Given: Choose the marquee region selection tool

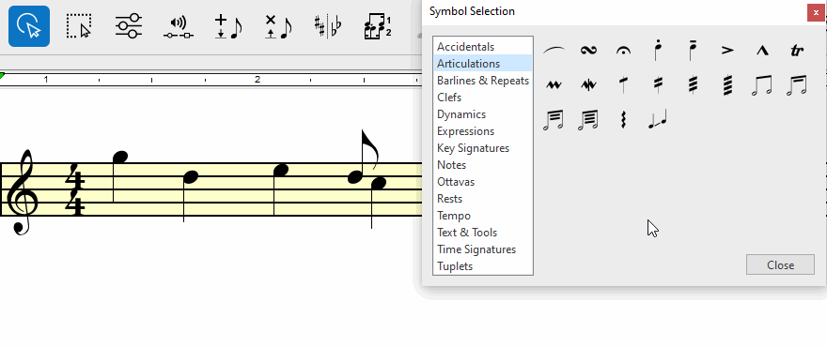Looking at the screenshot, I should 79,26.
